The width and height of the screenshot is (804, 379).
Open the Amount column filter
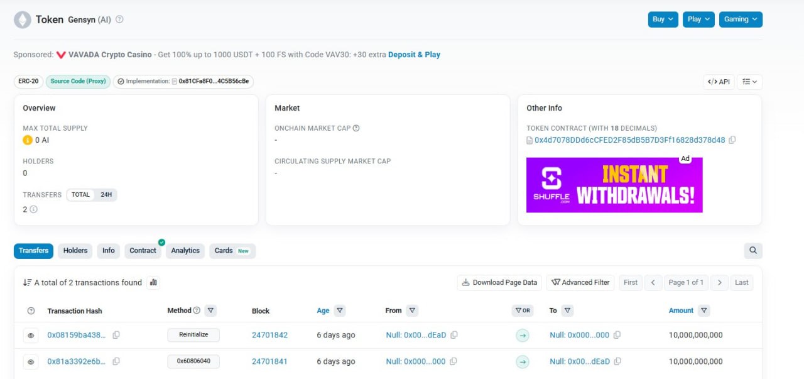(704, 310)
